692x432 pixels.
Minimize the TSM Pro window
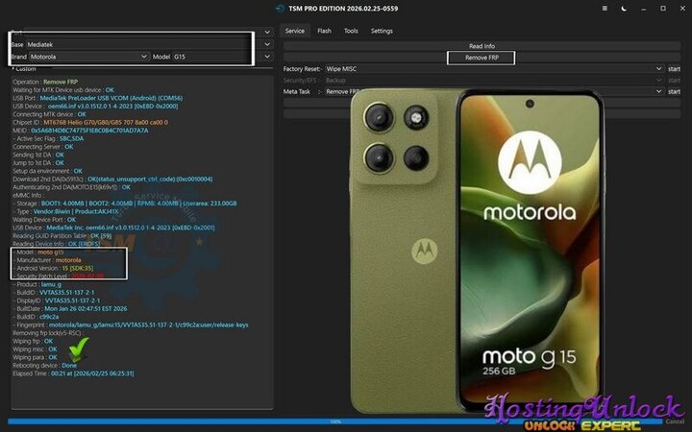(x=642, y=8)
